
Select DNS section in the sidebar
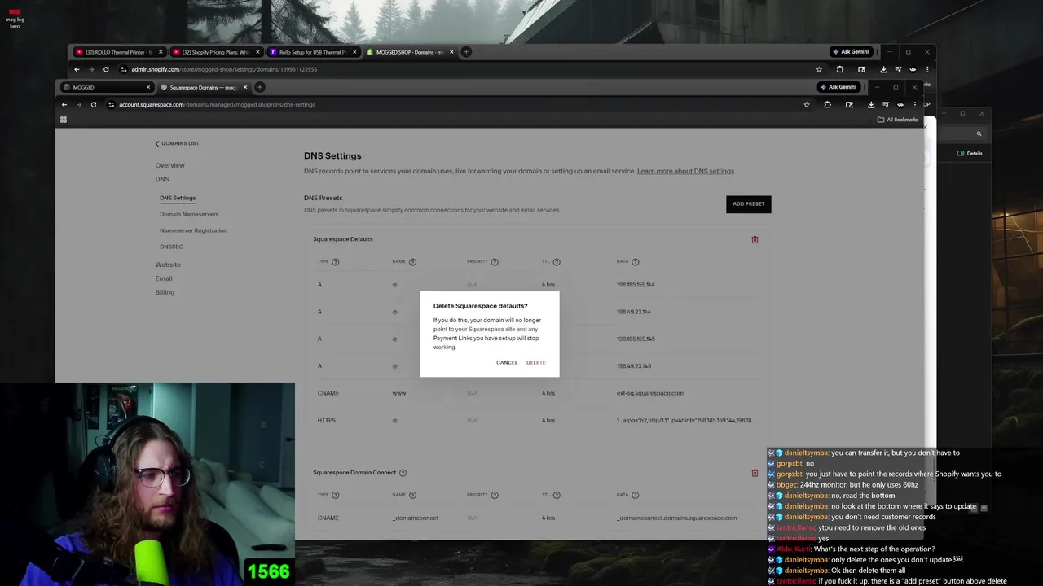[x=162, y=179]
